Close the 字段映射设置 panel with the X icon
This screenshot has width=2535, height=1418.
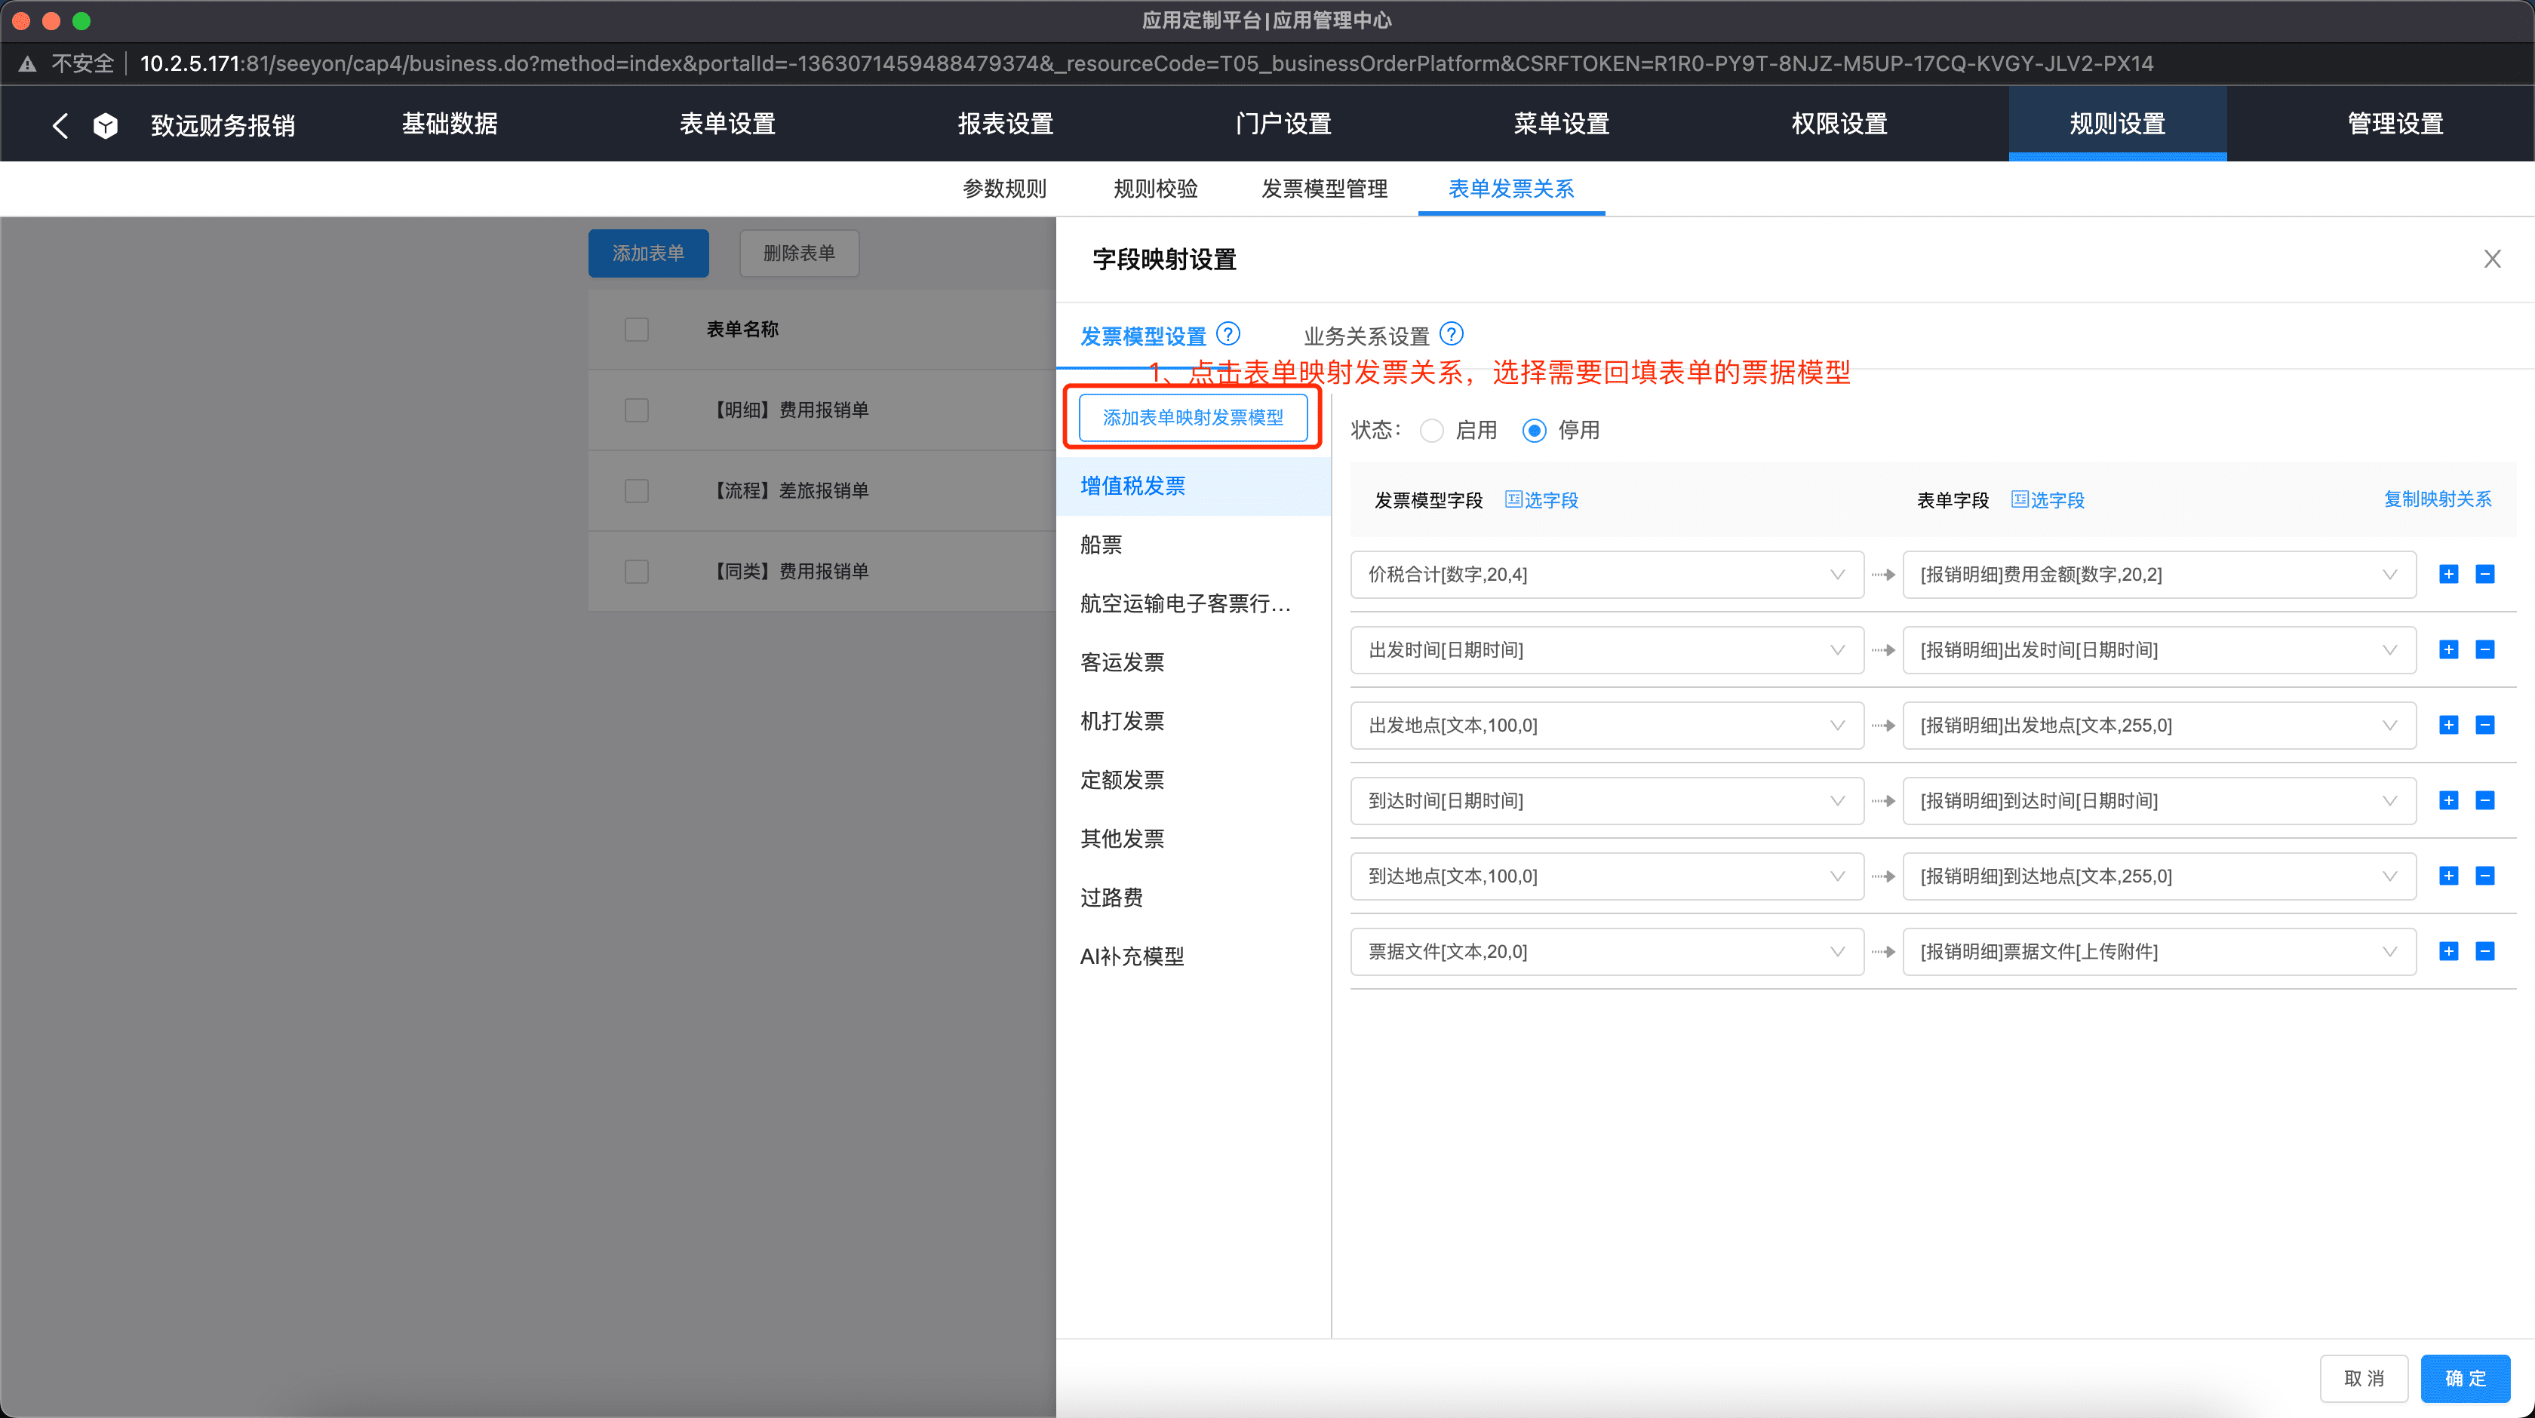pos(2492,259)
